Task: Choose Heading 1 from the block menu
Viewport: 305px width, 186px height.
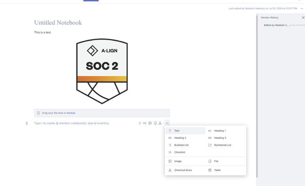Action: click(226, 131)
